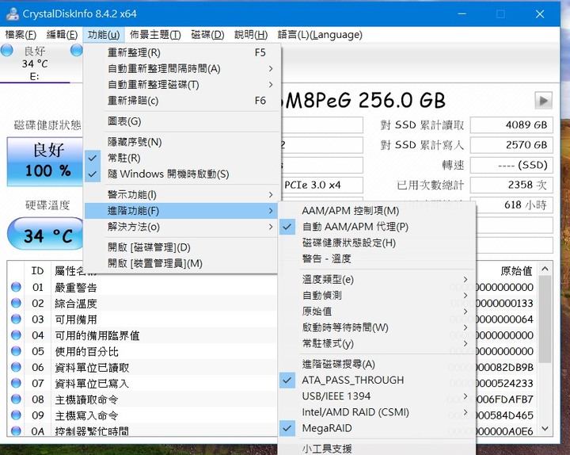Click the 良好 100 % health status button
The image size is (570, 455).
[45, 162]
